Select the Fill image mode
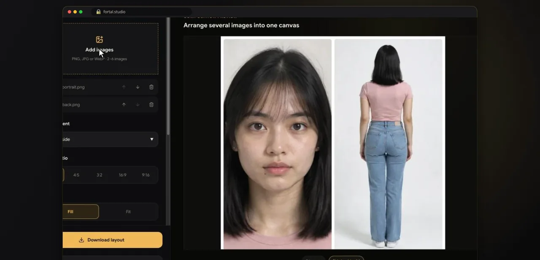 click(81, 211)
